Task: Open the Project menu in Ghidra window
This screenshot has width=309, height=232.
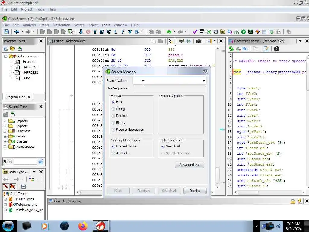Action: [x=27, y=9]
